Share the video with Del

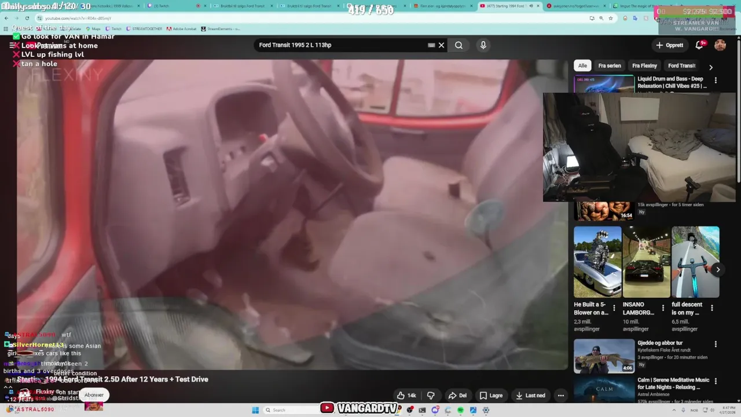tap(457, 396)
